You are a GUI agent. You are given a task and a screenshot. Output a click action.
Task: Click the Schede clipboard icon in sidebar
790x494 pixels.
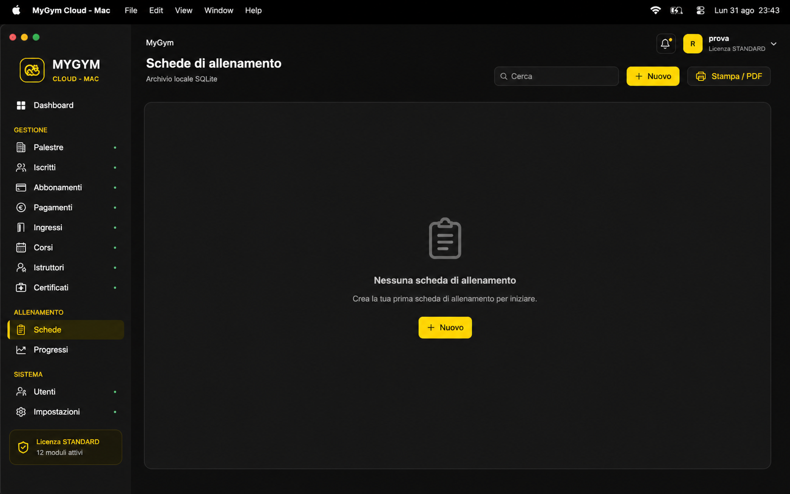(21, 330)
